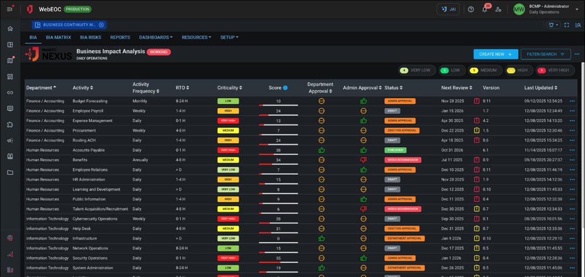
Task: Open the map icon in left sidebar
Action: 10,60
